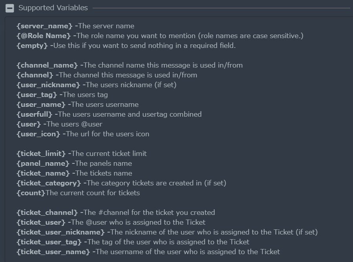Select the {@Role Name} variable
This screenshot has height=262, width=353.
click(x=44, y=36)
